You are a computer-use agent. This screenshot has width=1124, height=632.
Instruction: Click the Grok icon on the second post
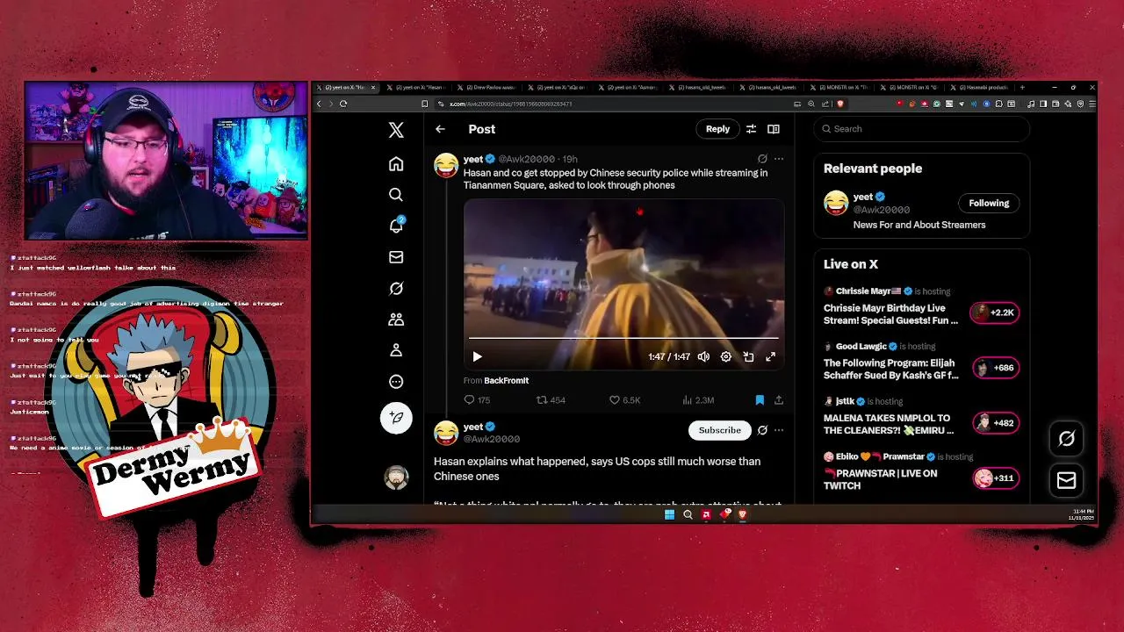[x=762, y=430]
